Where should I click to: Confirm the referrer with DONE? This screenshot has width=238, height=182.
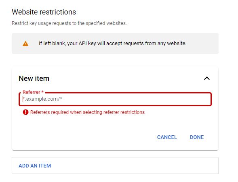[197, 137]
